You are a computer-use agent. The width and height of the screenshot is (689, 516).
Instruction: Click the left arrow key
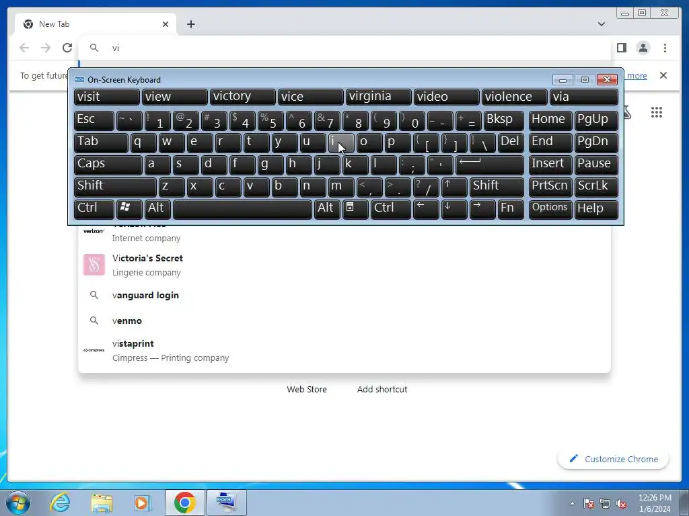click(x=426, y=210)
